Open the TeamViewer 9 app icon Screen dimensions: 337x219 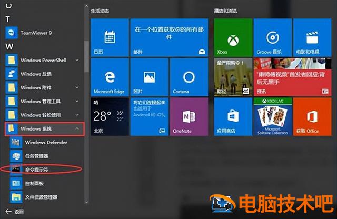click(12, 33)
